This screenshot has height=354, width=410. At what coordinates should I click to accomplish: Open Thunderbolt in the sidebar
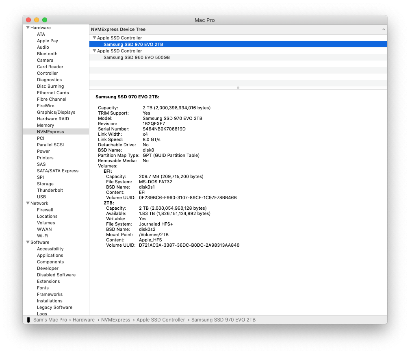coord(50,190)
